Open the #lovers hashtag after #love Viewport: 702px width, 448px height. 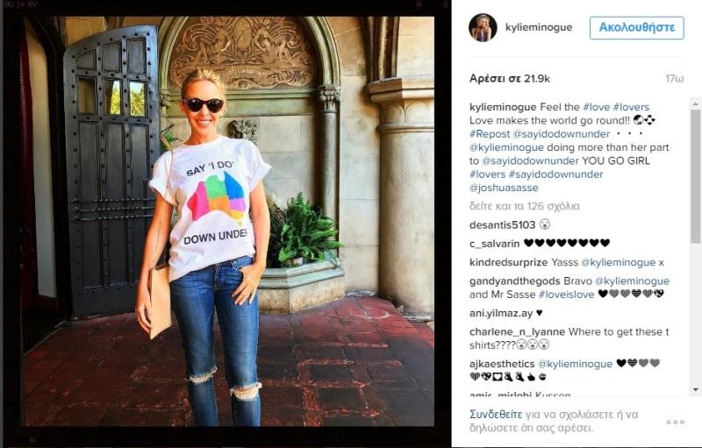click(631, 107)
